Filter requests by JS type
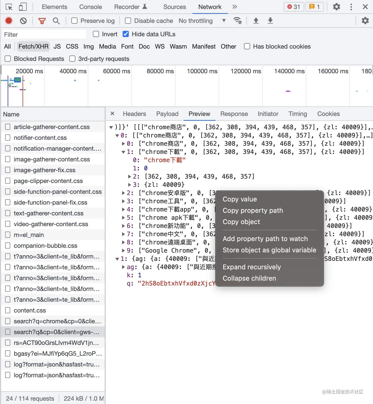Viewport: 373px width, 404px height. coord(57,47)
